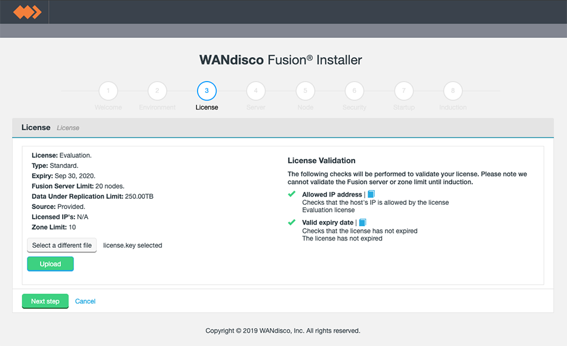Click the 'Allowed IP address' check title
567x346 pixels.
coord(332,195)
